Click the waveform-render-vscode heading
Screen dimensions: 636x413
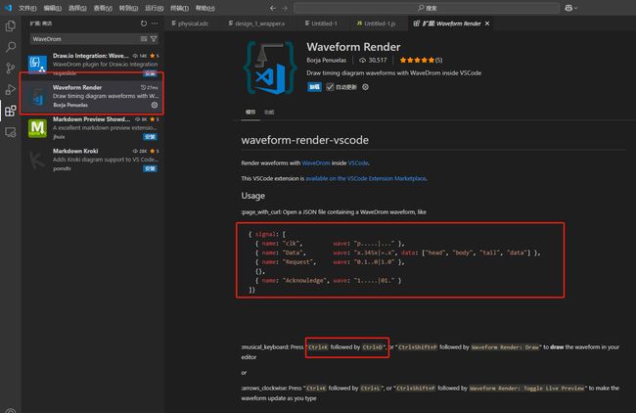pyautogui.click(x=305, y=140)
